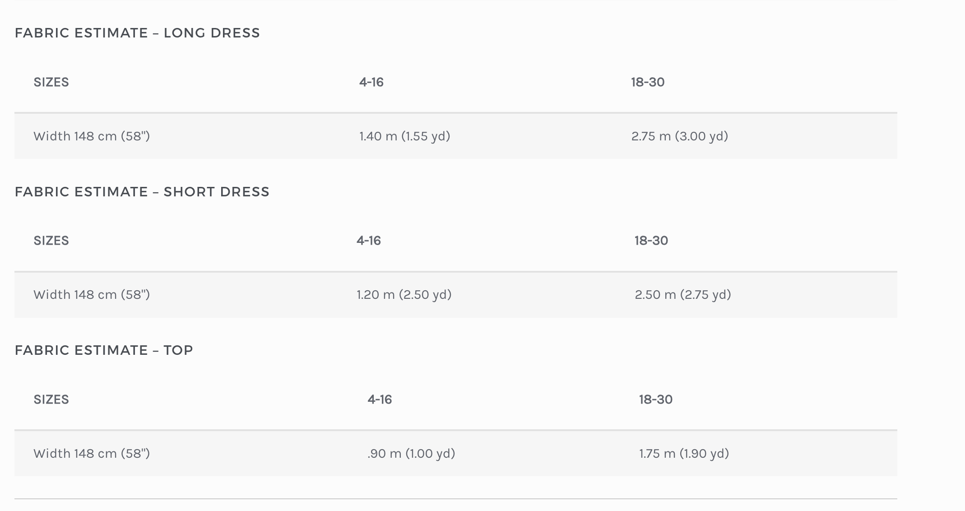Click the 2.75 m (3.00 yd) cell
965x511 pixels.
click(x=679, y=136)
